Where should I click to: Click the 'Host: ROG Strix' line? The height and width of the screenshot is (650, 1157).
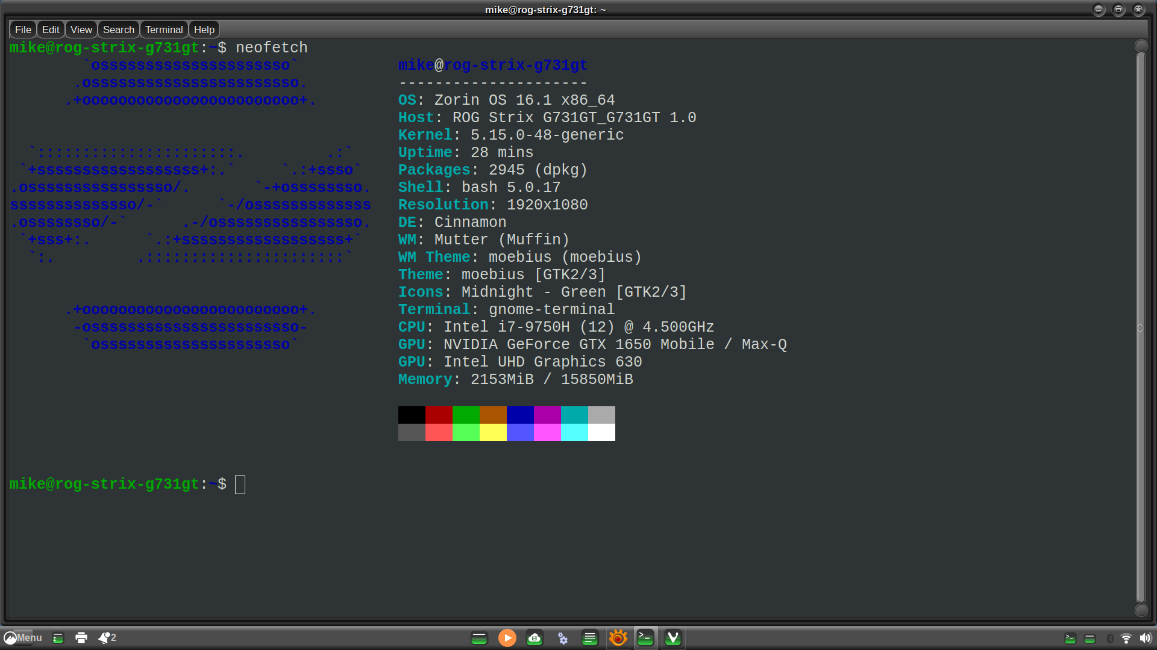[x=547, y=118]
